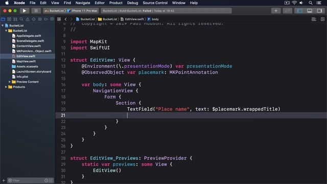Collapse the BucketList group folder

[x=6, y=31]
